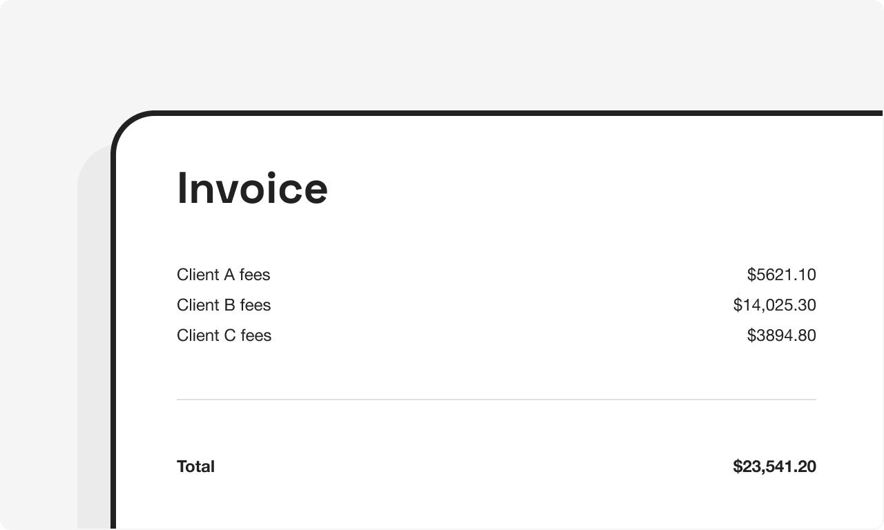This screenshot has width=884, height=530.
Task: Select the Client A fees label
Action: pos(223,275)
